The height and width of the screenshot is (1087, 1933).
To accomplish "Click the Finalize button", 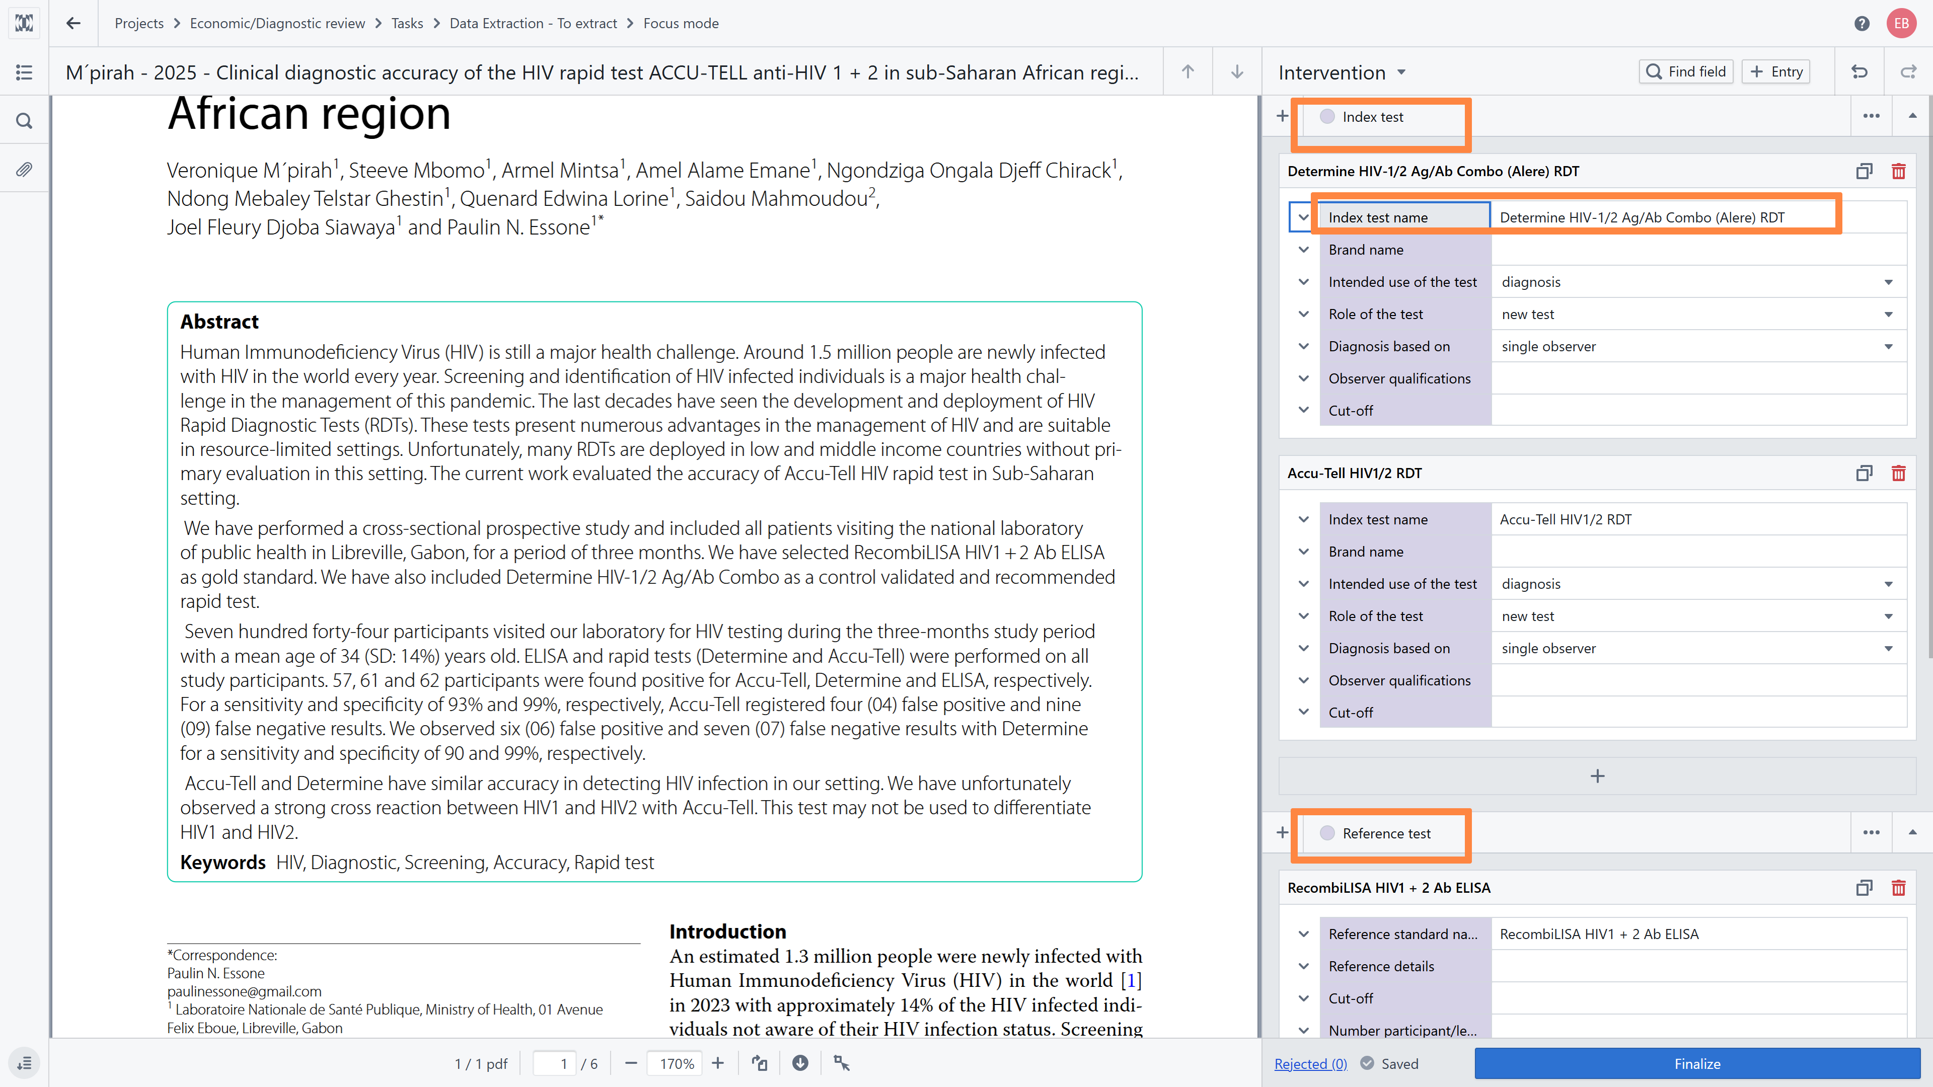I will 1696,1064.
